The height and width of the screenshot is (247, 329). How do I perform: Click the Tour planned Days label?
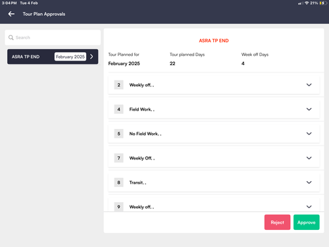click(187, 55)
